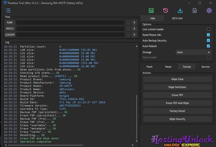The width and height of the screenshot is (216, 147).
Task: Click the Erase FRP button
Action: [177, 95]
